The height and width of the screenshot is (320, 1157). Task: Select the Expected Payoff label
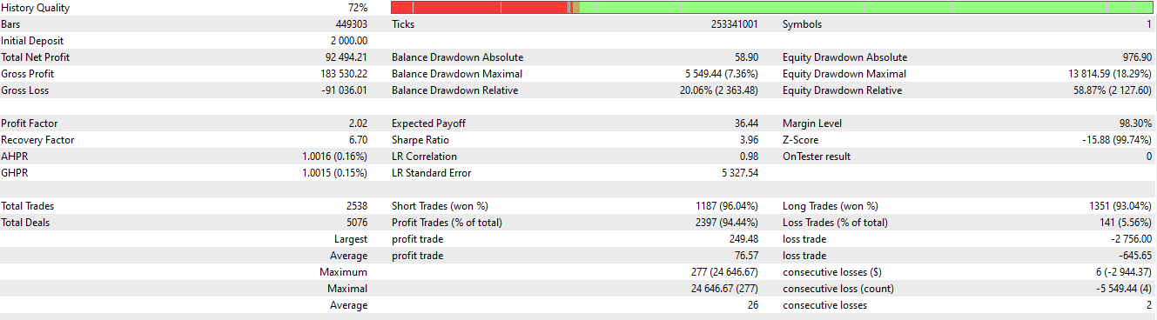click(x=427, y=123)
